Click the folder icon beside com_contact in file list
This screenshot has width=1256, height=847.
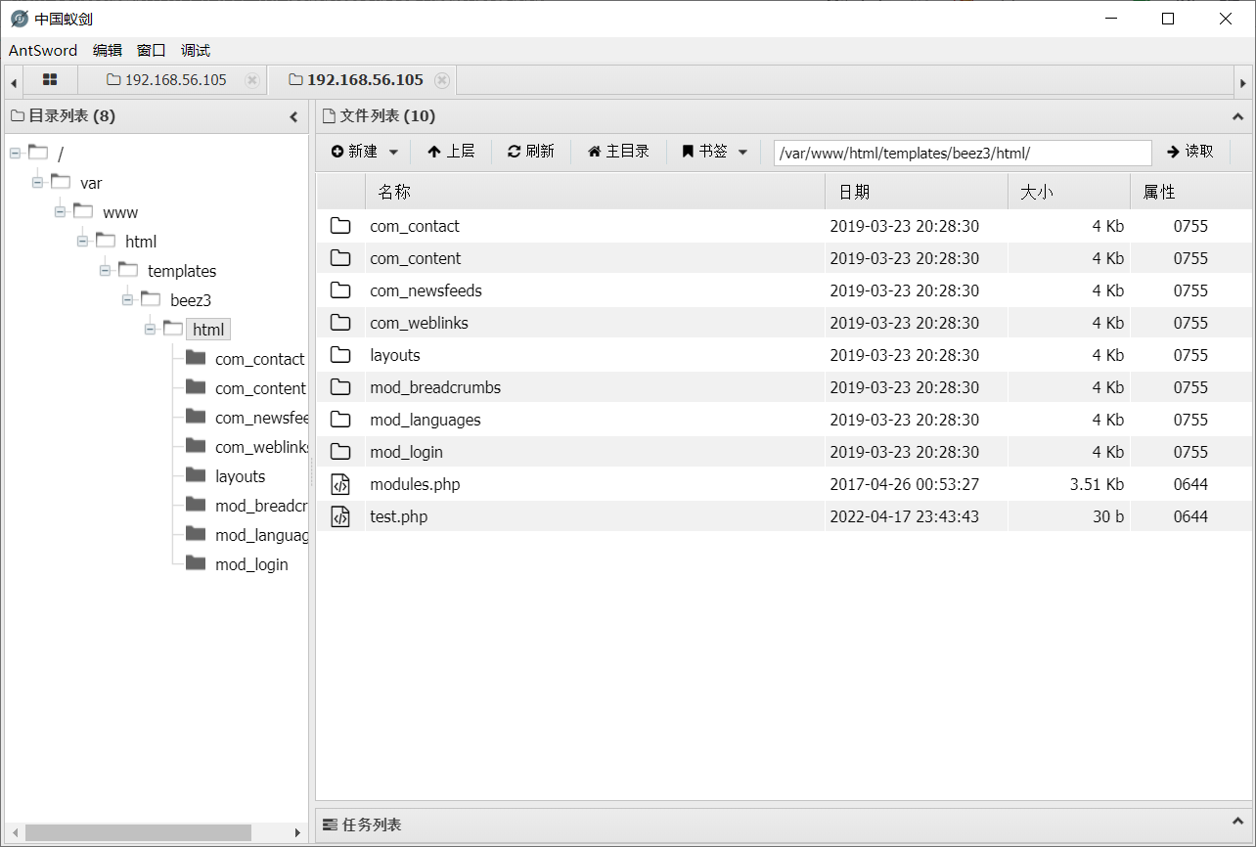point(340,226)
